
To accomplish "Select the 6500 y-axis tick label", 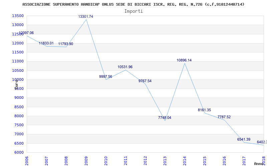I will [x=19, y=143].
